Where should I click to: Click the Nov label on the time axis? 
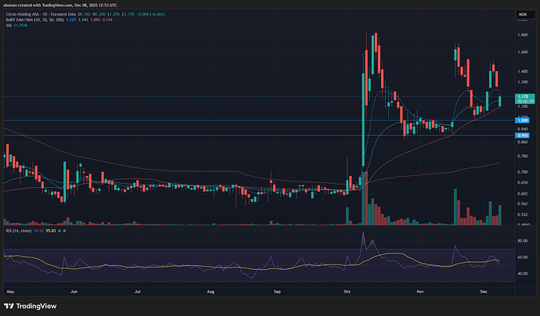point(420,289)
